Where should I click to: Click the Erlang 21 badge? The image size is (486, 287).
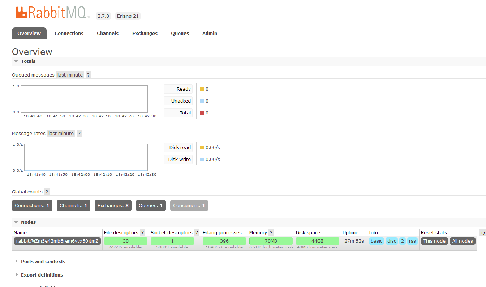[x=128, y=16]
